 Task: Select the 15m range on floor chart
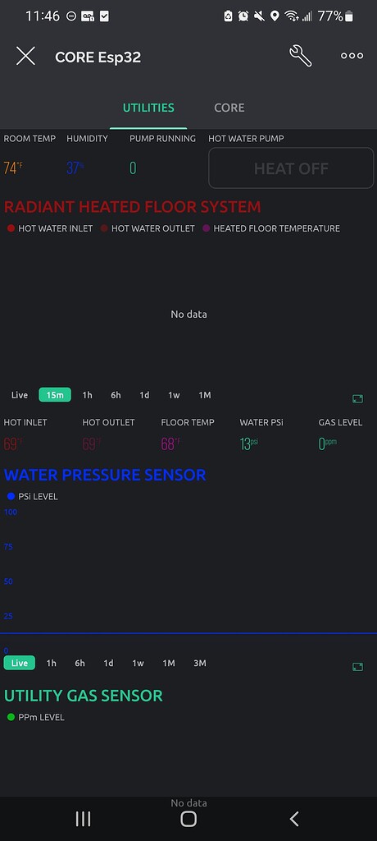coord(55,395)
